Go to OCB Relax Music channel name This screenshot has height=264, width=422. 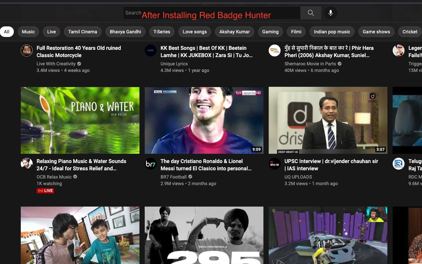coord(54,177)
